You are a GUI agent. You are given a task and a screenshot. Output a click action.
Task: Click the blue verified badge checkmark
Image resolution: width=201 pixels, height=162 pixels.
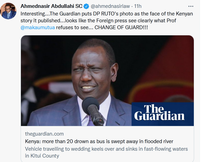86,6
